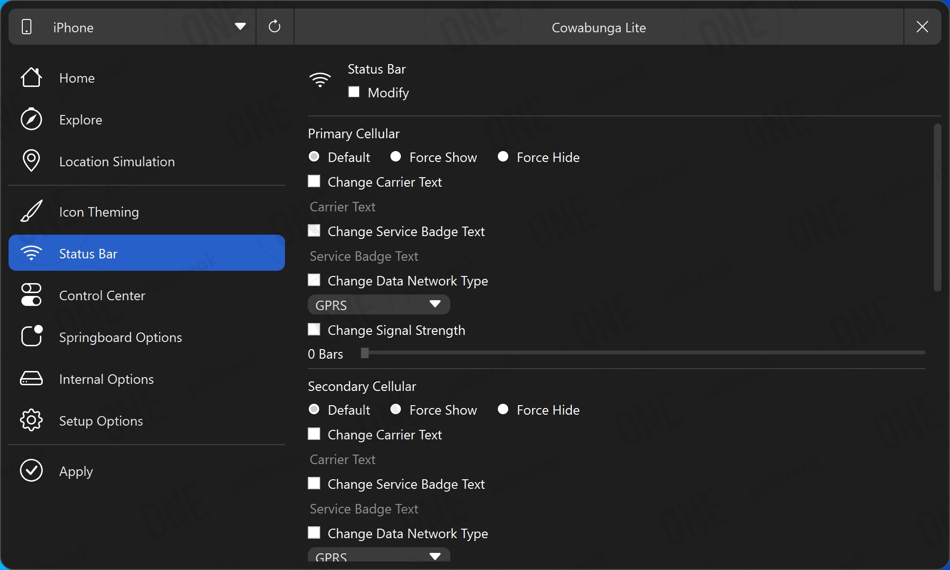Open Internal Options section

click(x=147, y=379)
